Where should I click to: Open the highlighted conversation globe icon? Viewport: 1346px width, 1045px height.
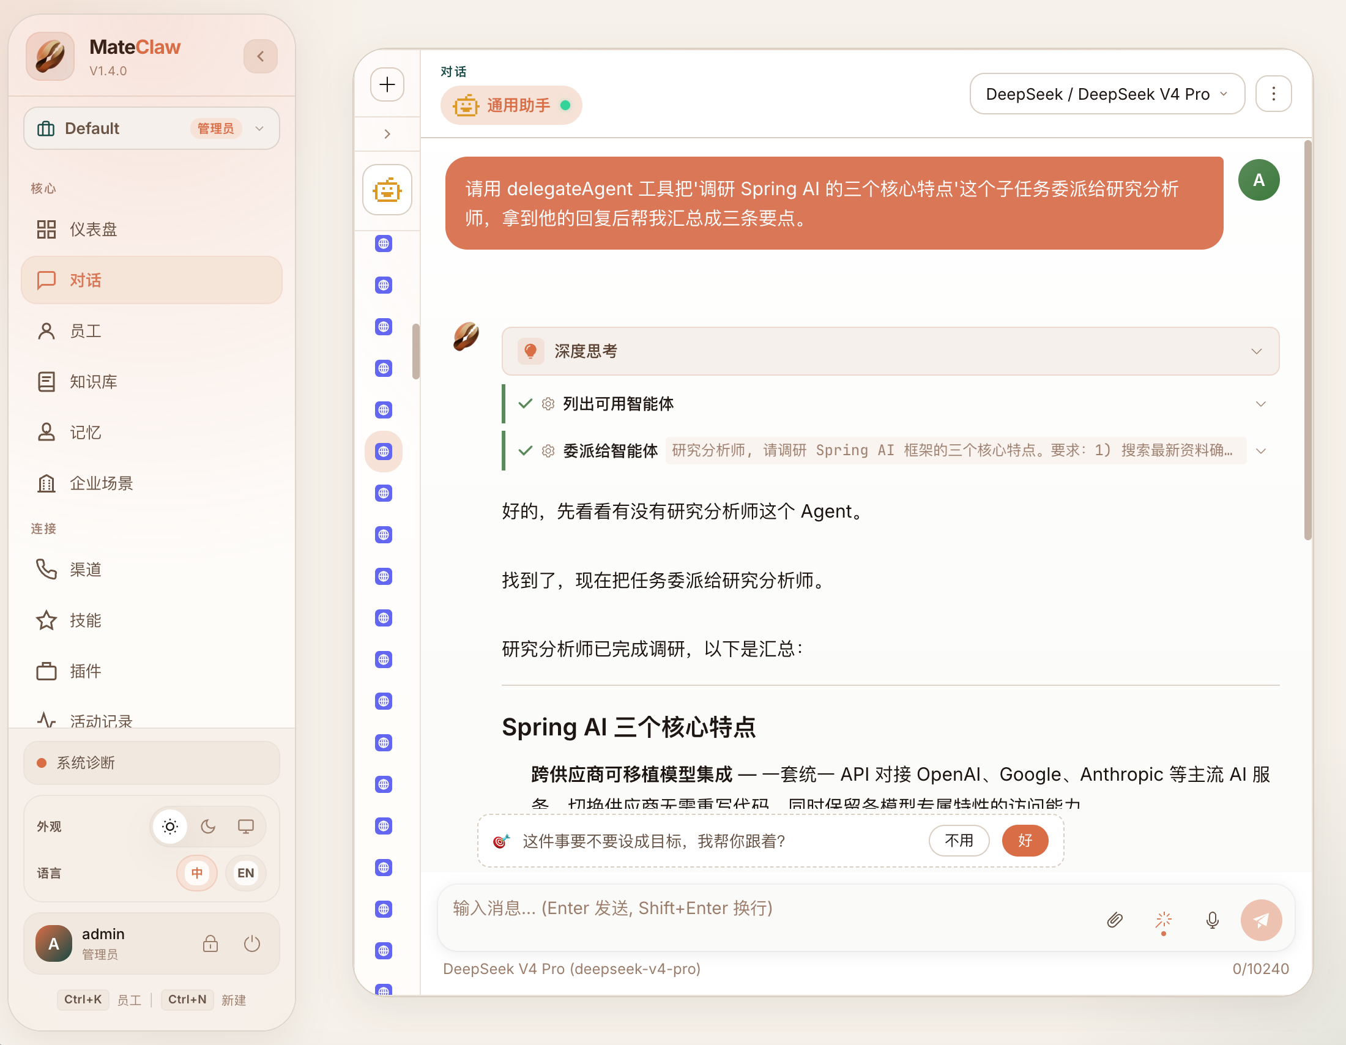384,452
